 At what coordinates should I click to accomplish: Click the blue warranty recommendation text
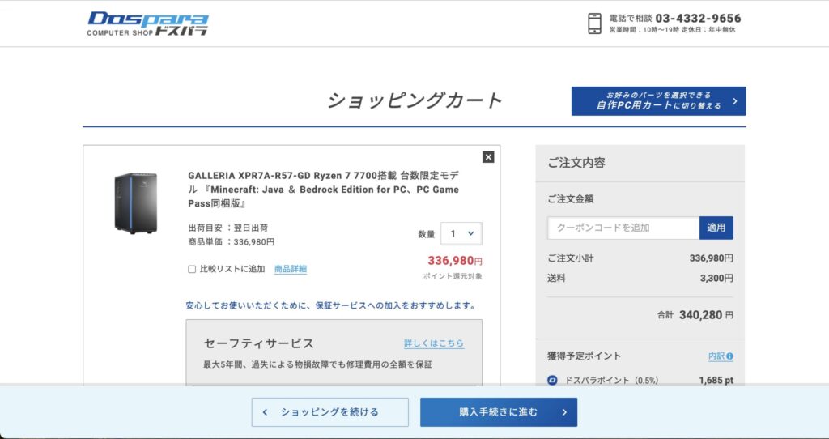coord(330,306)
